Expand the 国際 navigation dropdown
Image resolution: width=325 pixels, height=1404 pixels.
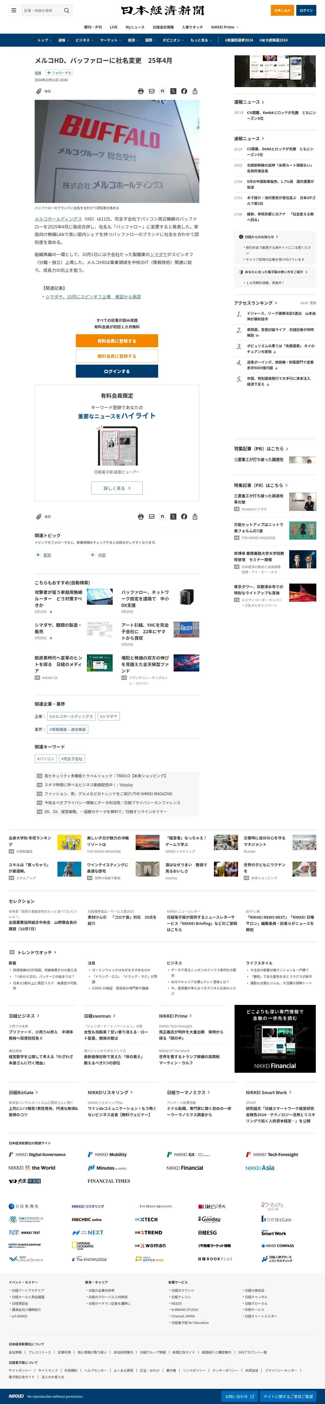(x=150, y=40)
